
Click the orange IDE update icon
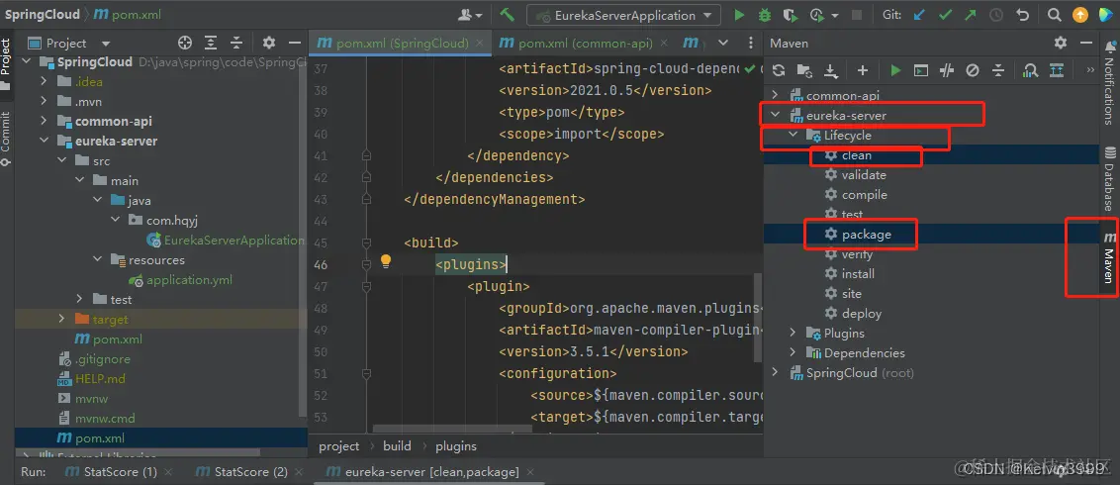click(x=1080, y=14)
